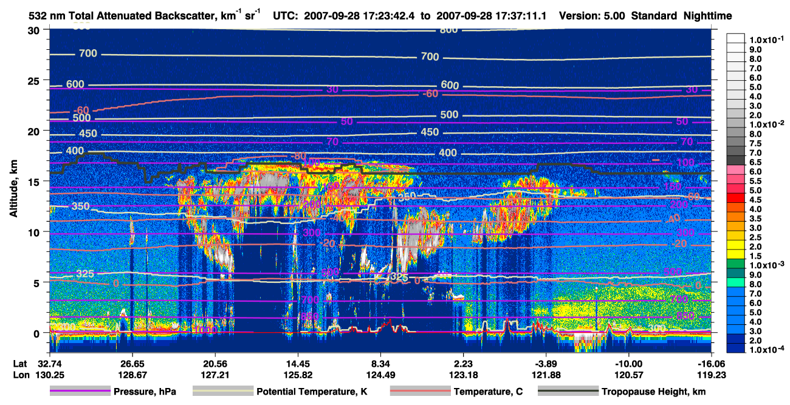Select longitude value 130.25
This screenshot has height=405, width=790.
click(x=50, y=375)
